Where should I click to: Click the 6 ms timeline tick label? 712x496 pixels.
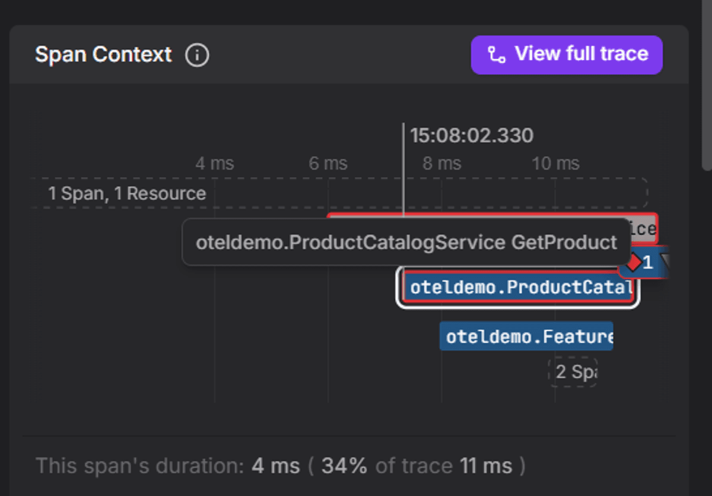pyautogui.click(x=328, y=164)
